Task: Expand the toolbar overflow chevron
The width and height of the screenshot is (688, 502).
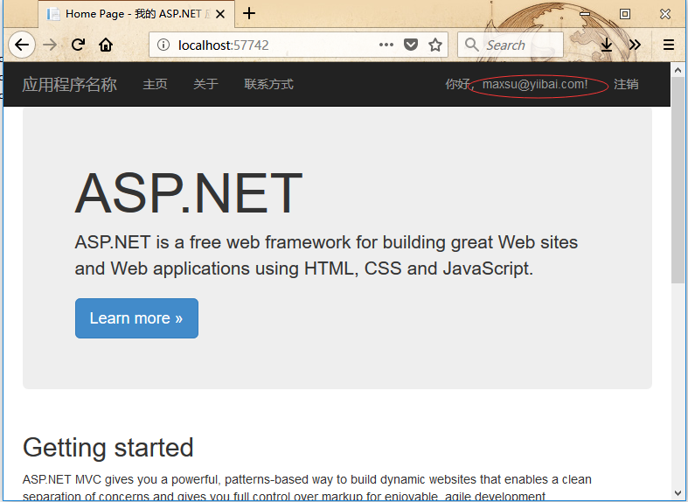Action: pos(635,45)
